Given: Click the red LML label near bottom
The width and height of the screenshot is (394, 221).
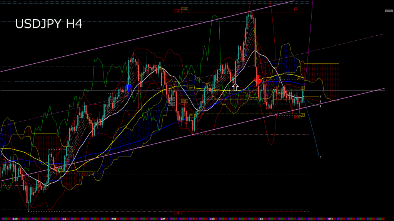Looking at the screenshot, I should (x=178, y=213).
